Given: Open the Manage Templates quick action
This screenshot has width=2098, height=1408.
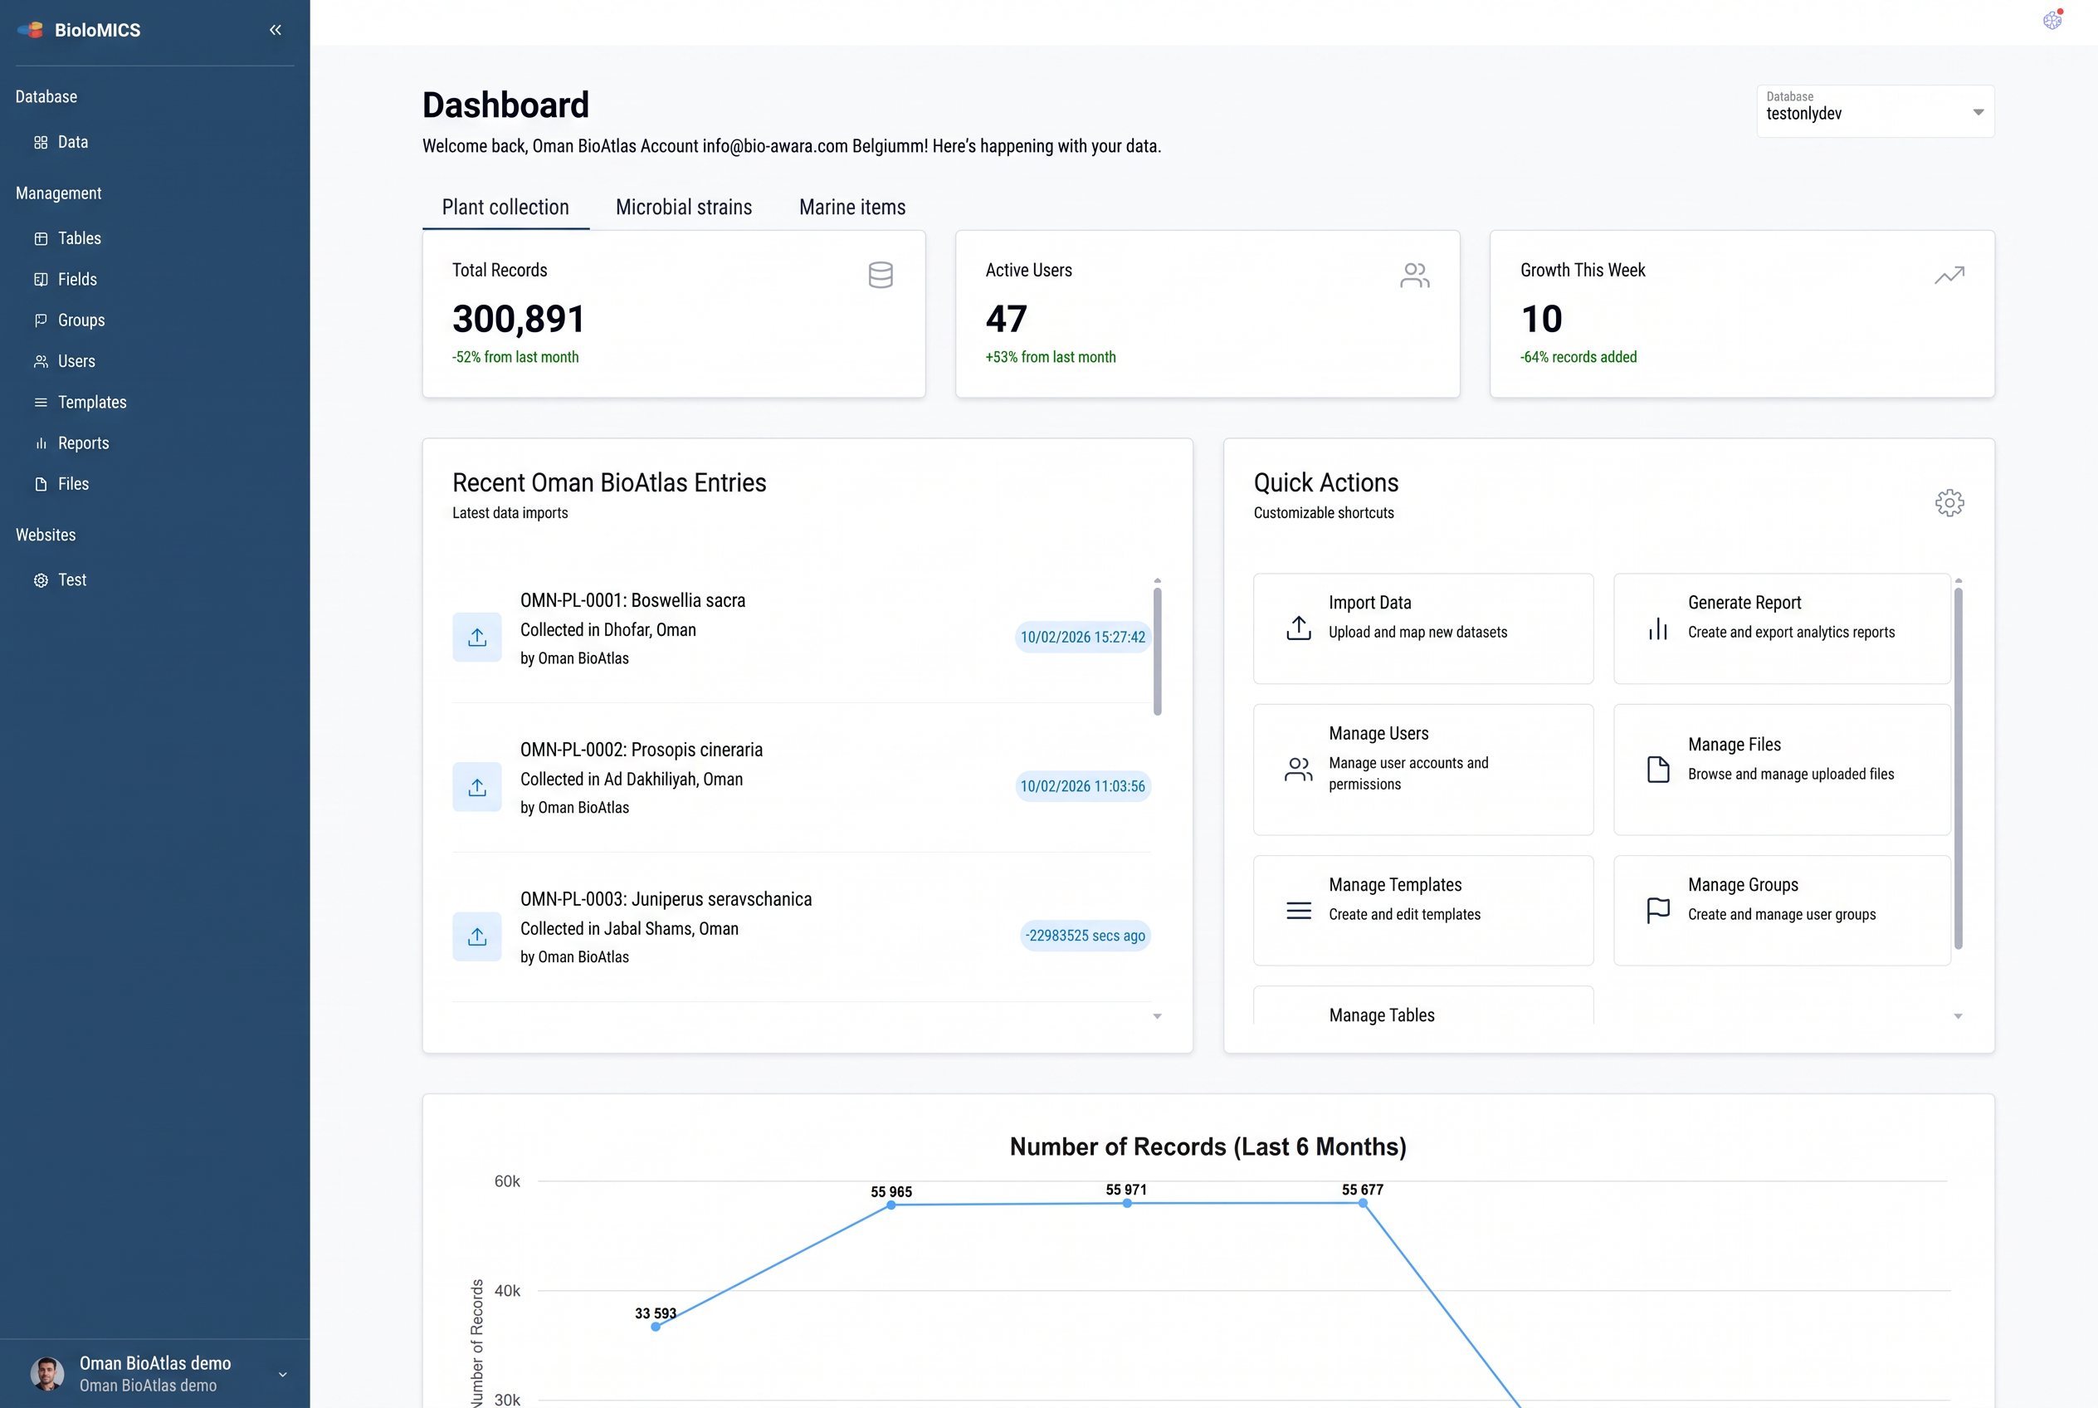Looking at the screenshot, I should (x=1423, y=911).
